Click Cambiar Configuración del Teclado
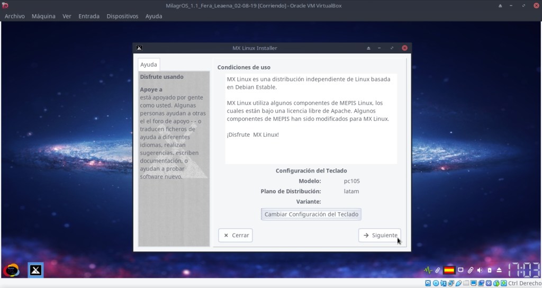Viewport: 542px width, 288px height. tap(311, 214)
